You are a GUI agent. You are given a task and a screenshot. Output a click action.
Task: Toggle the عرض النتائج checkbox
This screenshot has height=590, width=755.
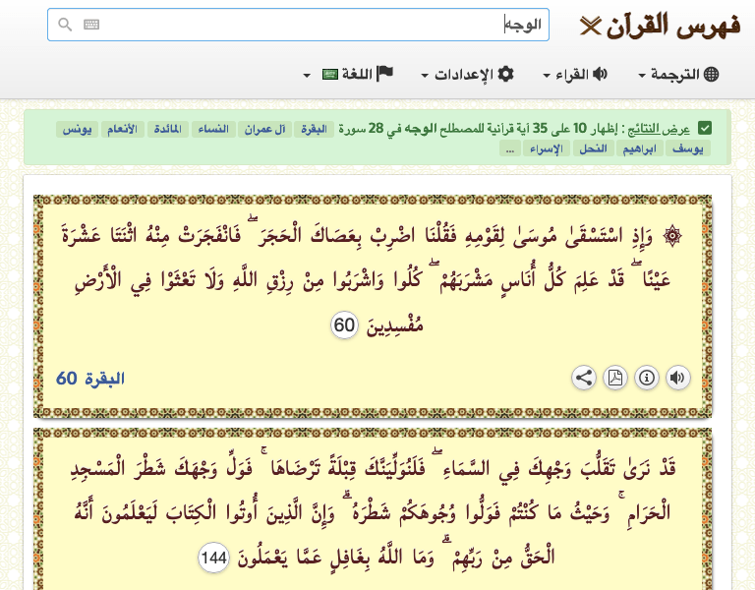tap(705, 129)
